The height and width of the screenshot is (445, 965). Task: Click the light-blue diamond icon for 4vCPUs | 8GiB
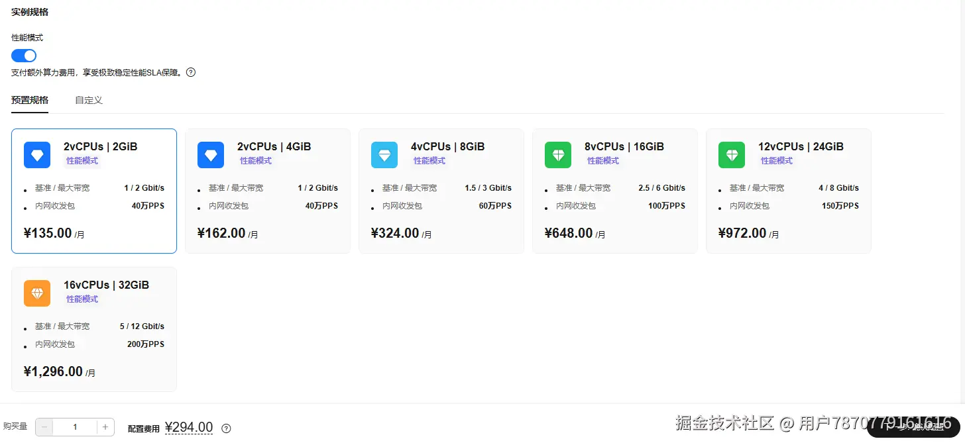tap(384, 155)
